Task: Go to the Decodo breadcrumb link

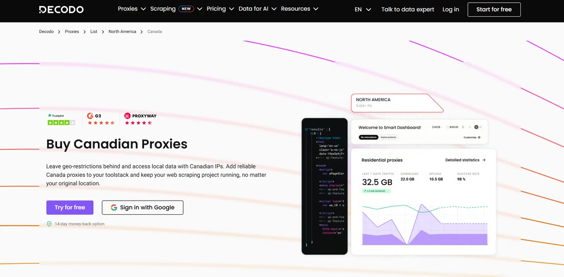Action: coord(46,32)
